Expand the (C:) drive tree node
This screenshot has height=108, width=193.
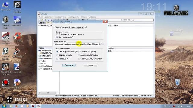39,61
